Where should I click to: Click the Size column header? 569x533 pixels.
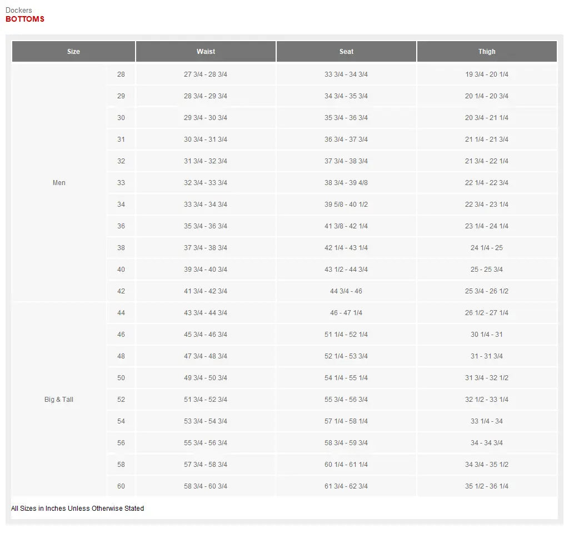point(73,52)
